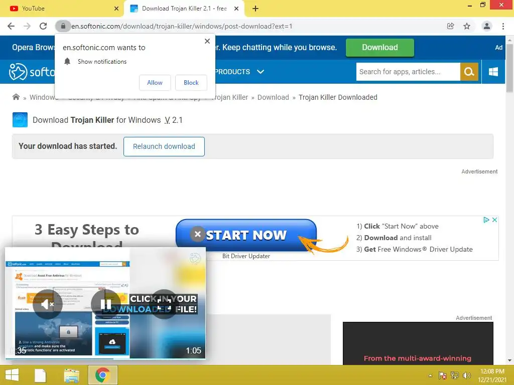Screen dimensions: 514x385
Task: Click the padlock site info icon
Action: (63, 26)
